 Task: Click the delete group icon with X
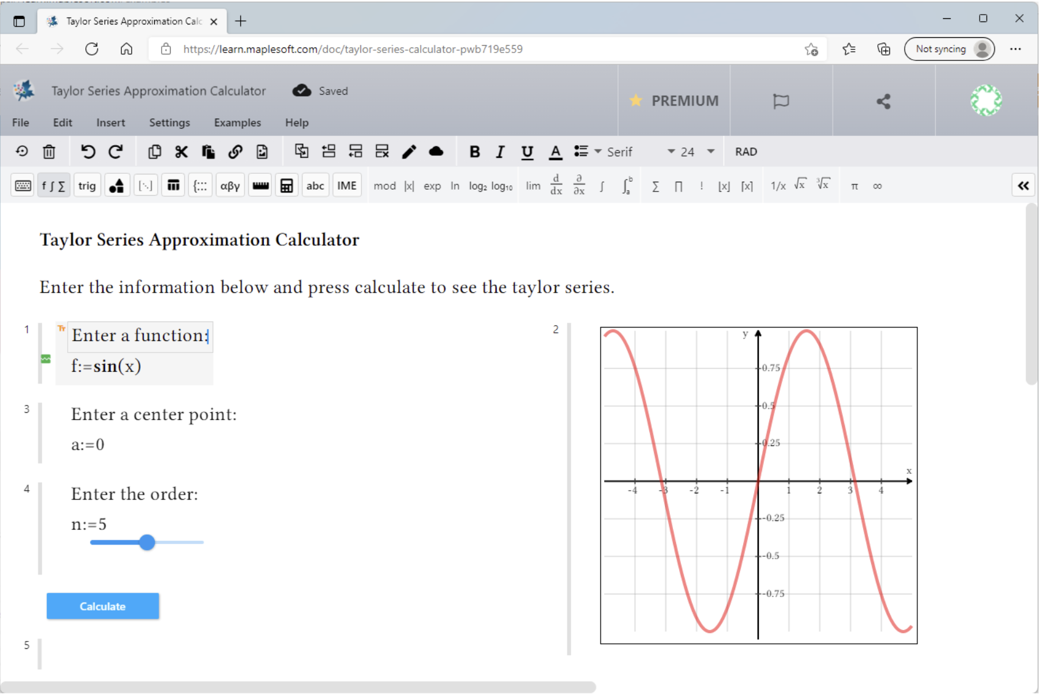(x=382, y=151)
